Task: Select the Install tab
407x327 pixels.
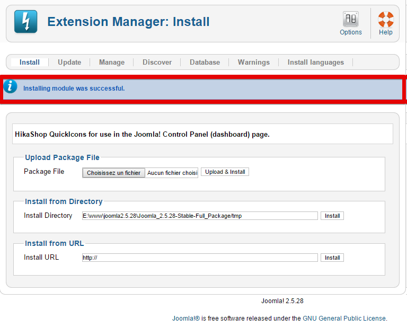Action: pos(30,63)
